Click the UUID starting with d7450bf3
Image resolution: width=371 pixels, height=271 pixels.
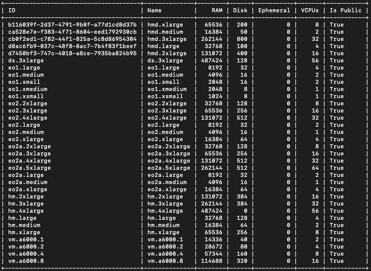tap(72, 53)
